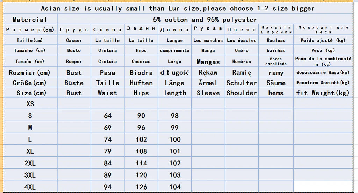The width and height of the screenshot is (358, 193).
Task: Select the hips value 126 cell
Action: [x=141, y=187]
